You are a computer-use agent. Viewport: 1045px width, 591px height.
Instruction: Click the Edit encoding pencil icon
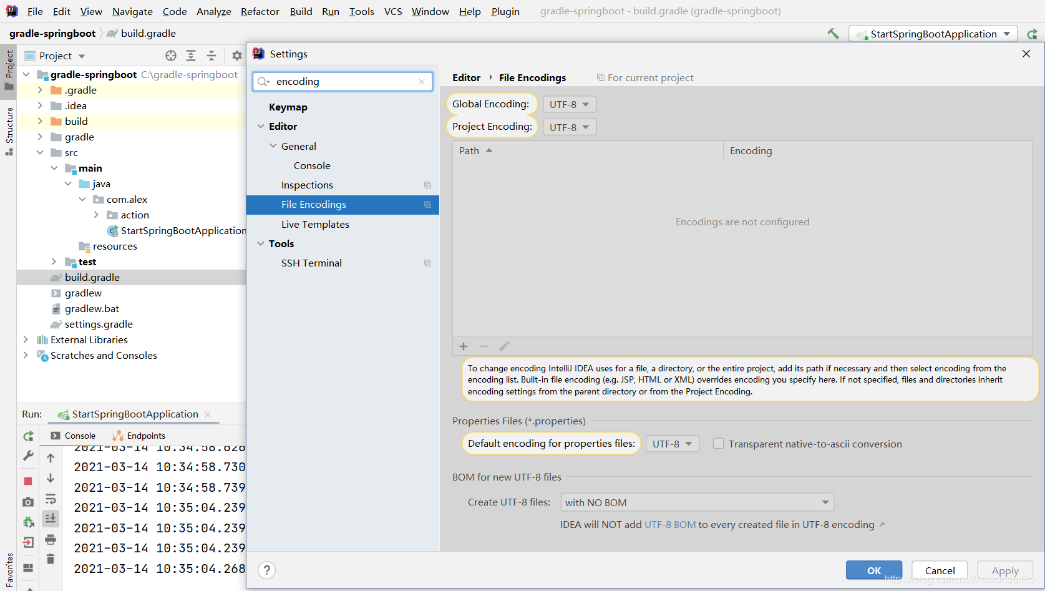pyautogui.click(x=505, y=346)
